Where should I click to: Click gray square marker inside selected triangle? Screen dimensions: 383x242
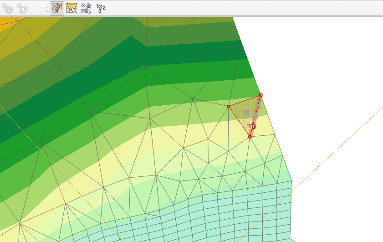pos(246,113)
